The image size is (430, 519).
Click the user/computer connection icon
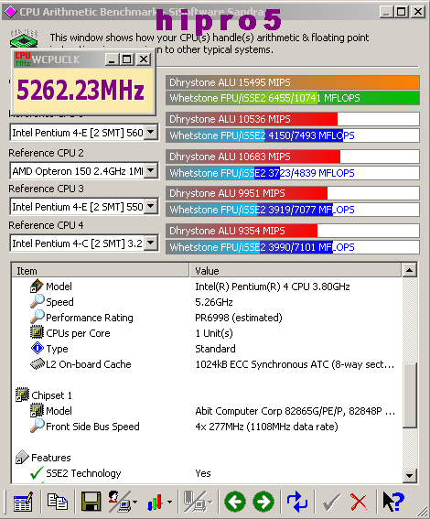tap(120, 502)
